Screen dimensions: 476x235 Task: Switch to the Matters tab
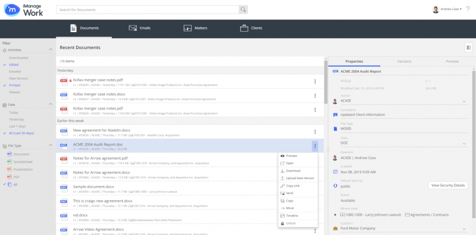click(x=195, y=28)
